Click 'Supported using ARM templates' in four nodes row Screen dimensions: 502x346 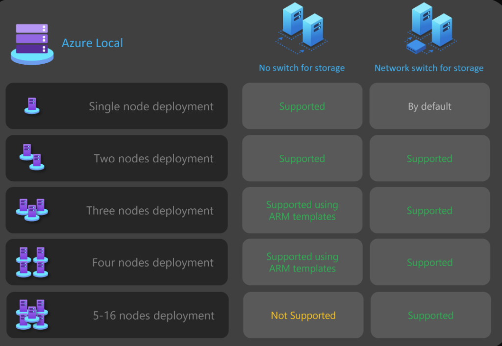coord(302,263)
